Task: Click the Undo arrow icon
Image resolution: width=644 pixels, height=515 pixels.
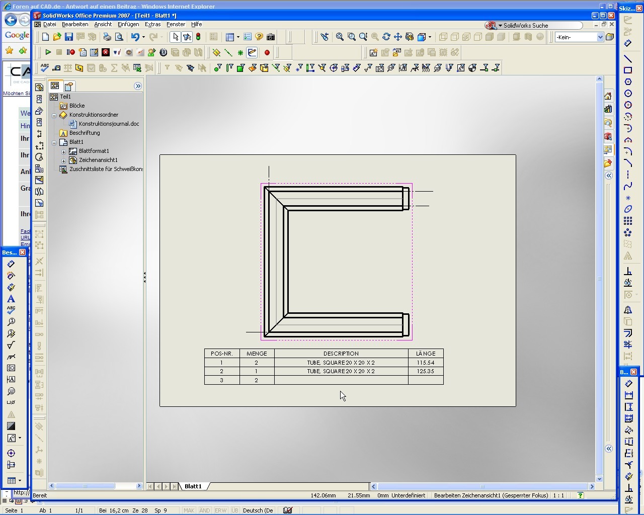Action: pos(134,37)
